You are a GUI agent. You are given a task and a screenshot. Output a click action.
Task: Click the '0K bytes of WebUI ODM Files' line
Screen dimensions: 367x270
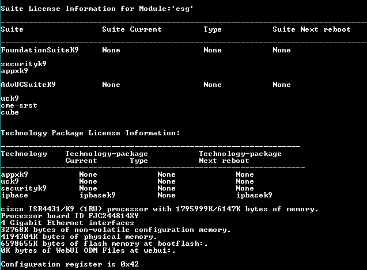[88, 250]
